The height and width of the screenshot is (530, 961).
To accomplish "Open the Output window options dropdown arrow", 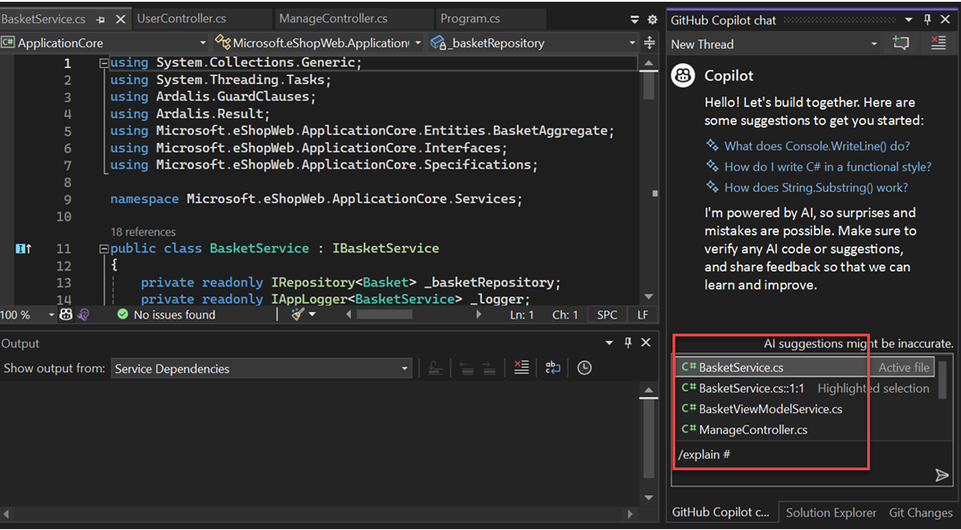I will coord(609,344).
